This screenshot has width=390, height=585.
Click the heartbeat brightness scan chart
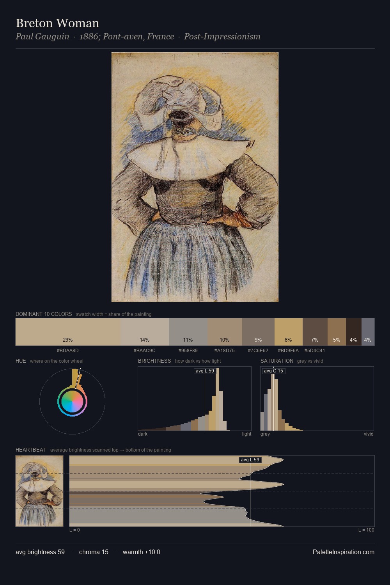coord(222,491)
